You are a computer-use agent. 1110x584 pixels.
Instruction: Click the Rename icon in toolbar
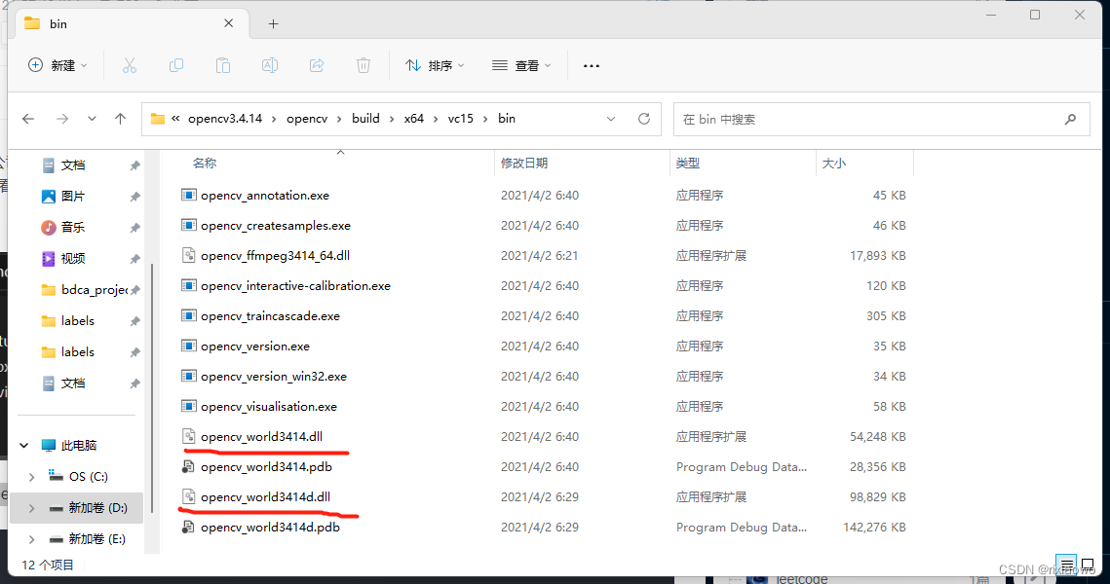270,66
